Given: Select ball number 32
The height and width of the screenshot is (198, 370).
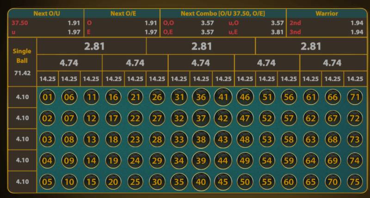Looking at the screenshot, I should pyautogui.click(x=179, y=118).
